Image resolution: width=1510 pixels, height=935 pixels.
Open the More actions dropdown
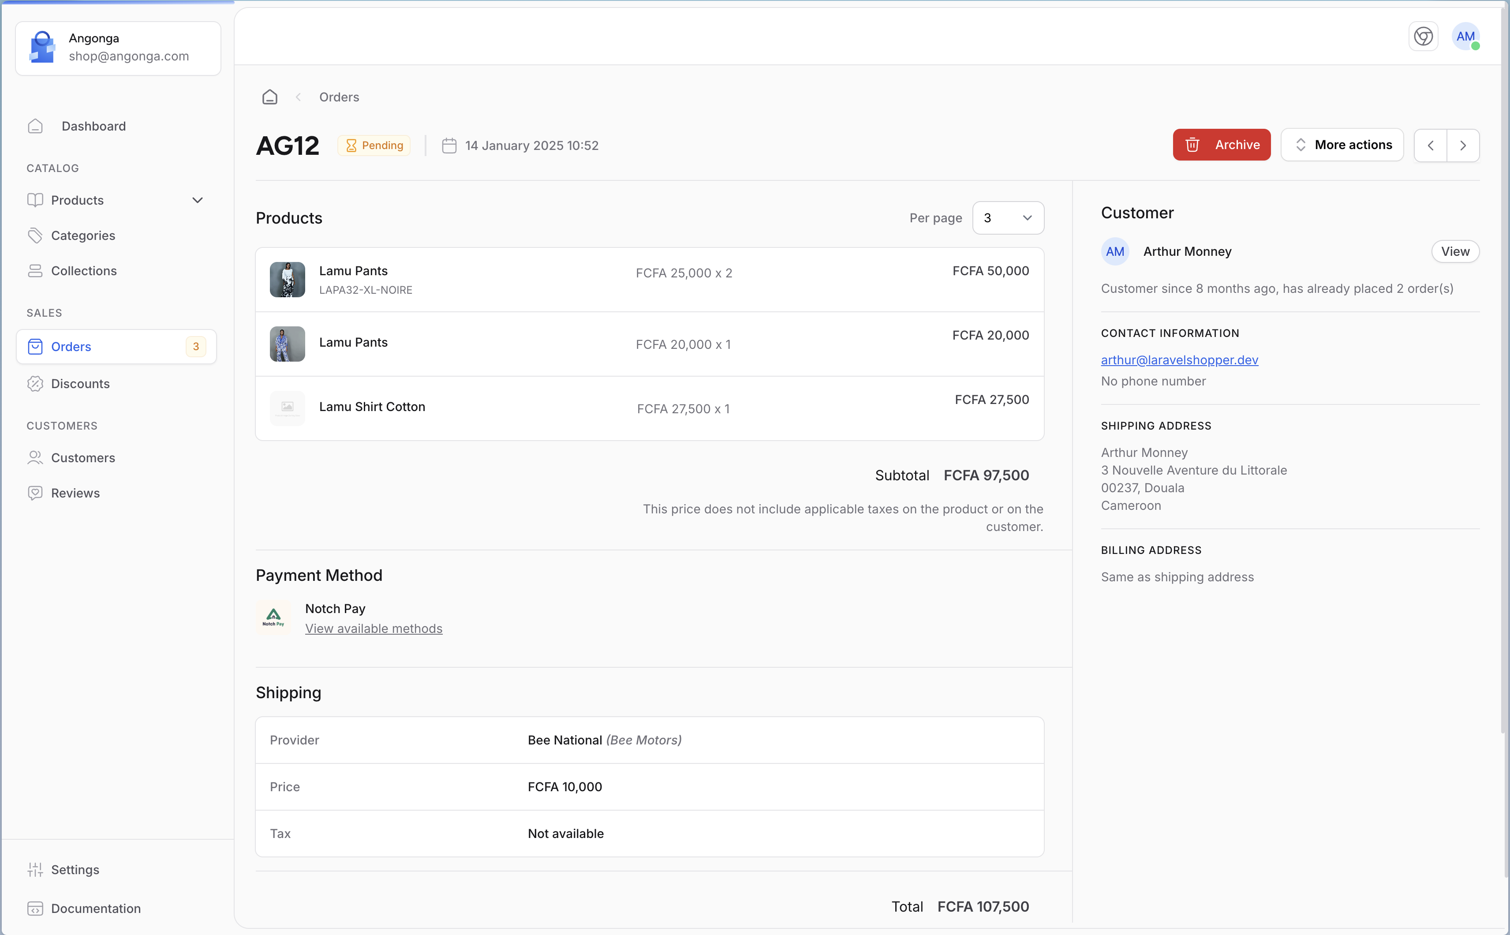pyautogui.click(x=1342, y=145)
